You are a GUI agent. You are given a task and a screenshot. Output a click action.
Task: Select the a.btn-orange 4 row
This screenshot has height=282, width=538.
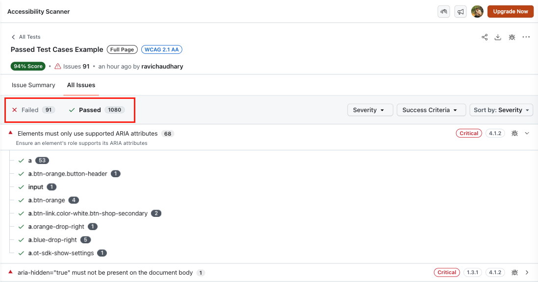tap(49, 200)
